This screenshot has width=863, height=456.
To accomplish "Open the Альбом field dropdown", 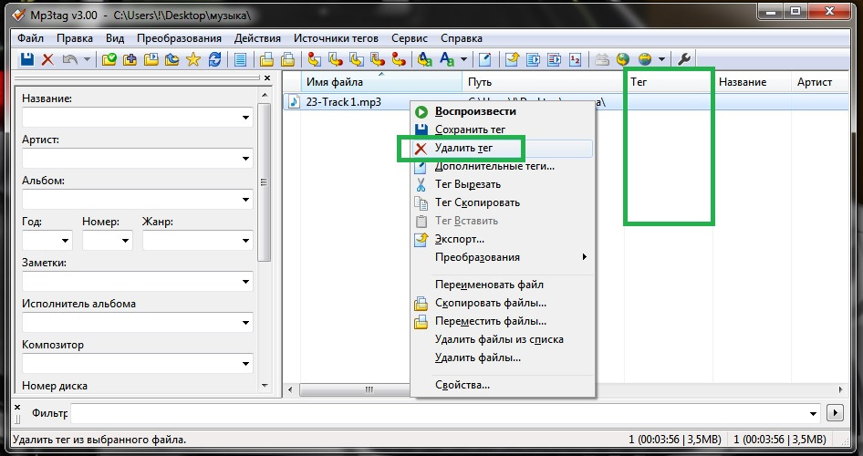I will [x=245, y=200].
